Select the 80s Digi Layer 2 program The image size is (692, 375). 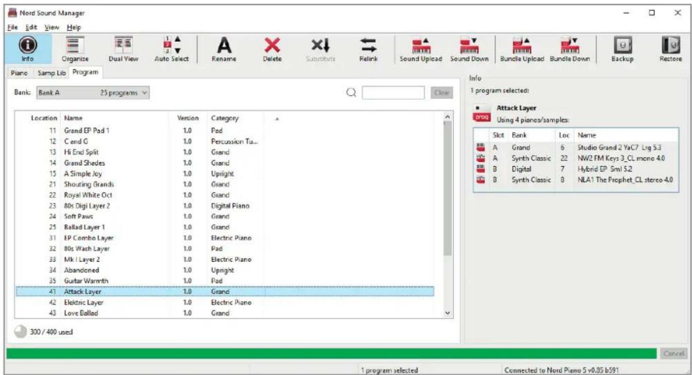click(225, 206)
